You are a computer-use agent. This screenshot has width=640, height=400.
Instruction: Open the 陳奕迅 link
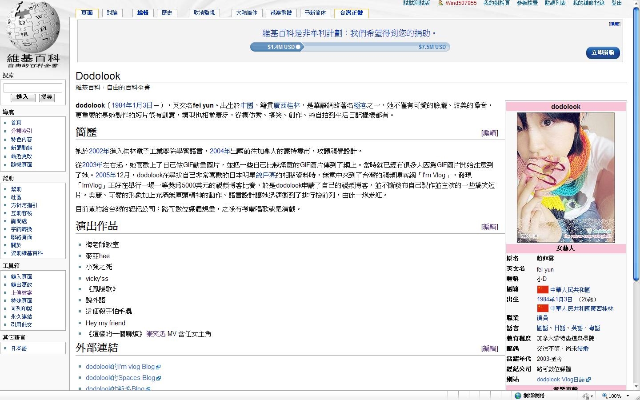pos(156,334)
